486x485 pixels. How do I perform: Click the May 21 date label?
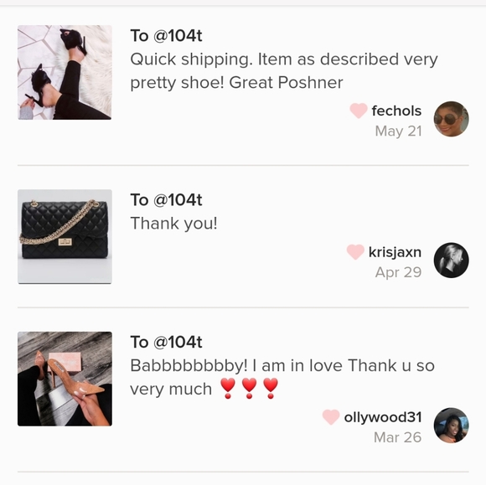point(398,131)
